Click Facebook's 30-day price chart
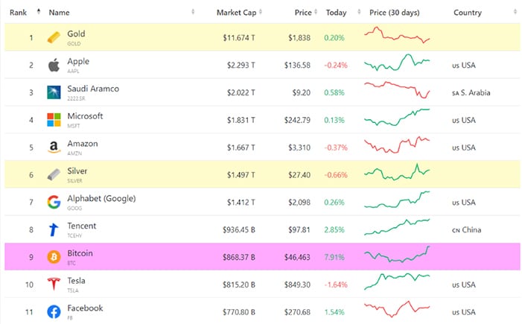The image size is (522, 324). [397, 309]
